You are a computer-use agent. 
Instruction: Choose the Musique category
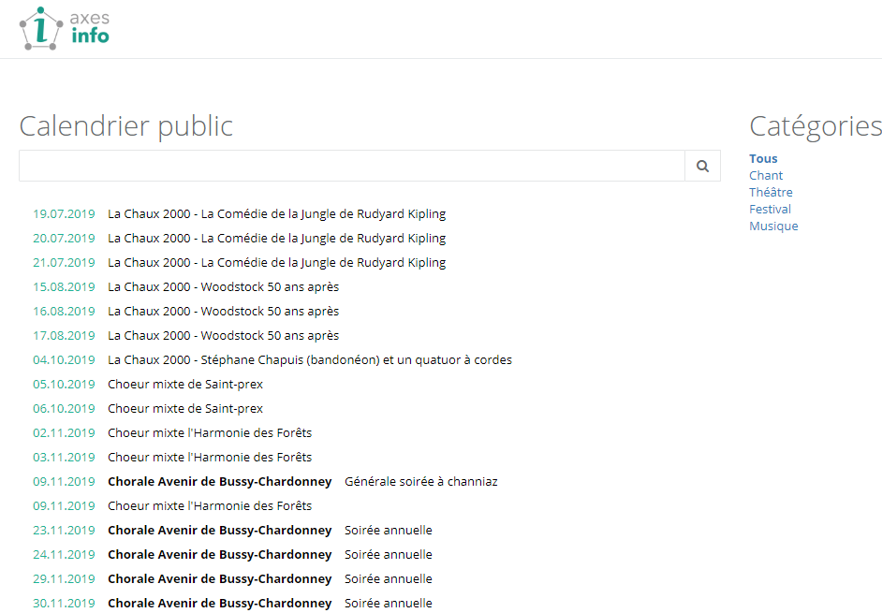point(773,226)
